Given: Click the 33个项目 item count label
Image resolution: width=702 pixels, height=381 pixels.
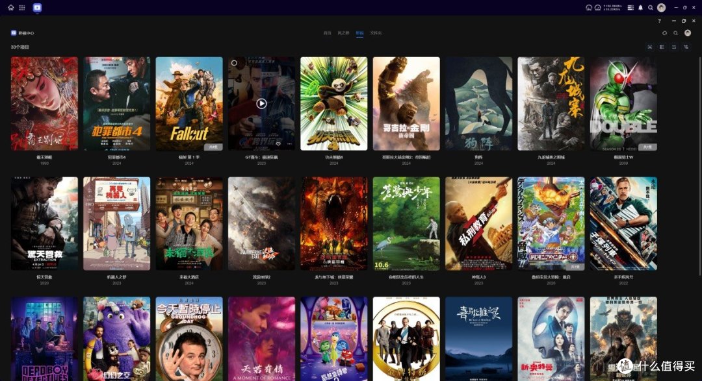Looking at the screenshot, I should [19, 47].
